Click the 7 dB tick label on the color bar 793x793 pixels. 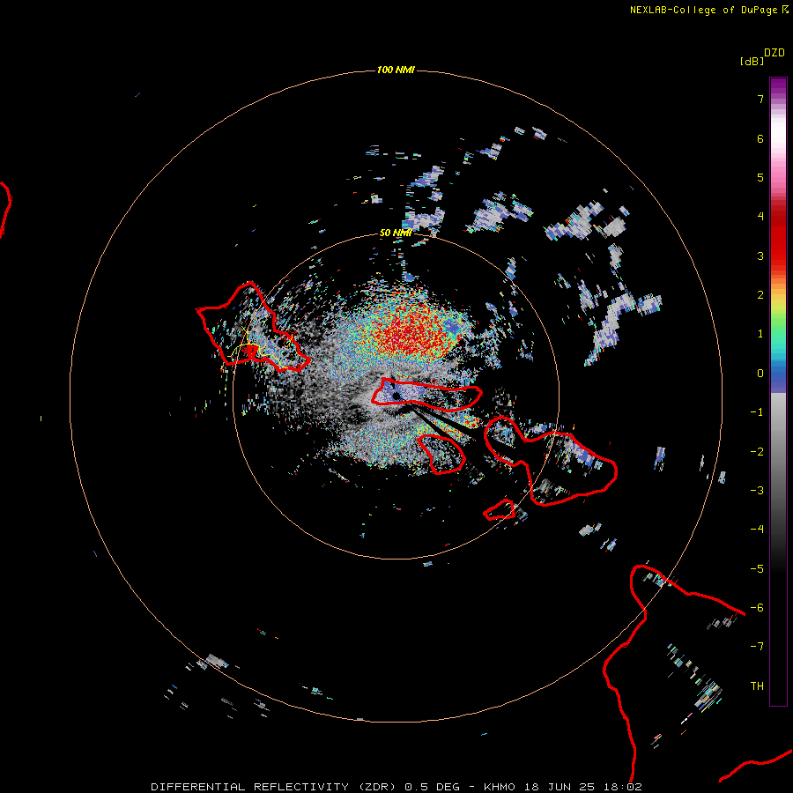760,100
